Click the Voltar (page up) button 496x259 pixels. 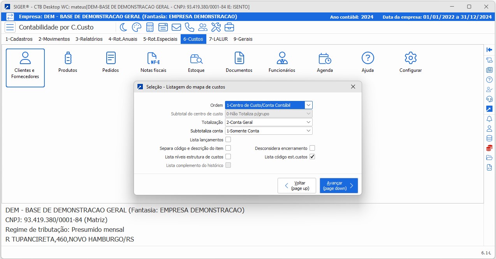297,185
